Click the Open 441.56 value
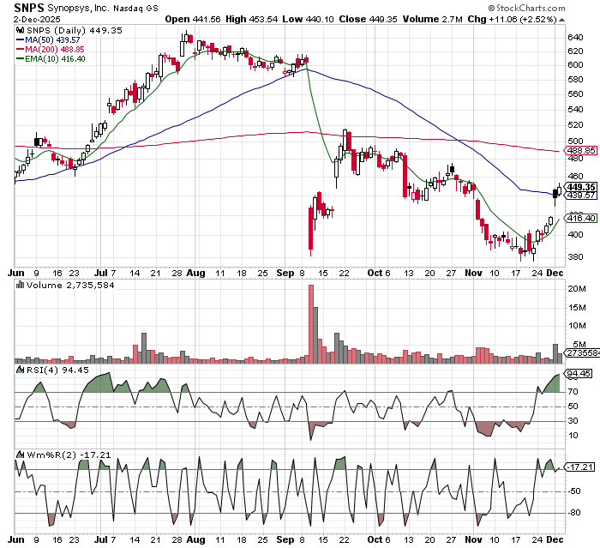 [193, 19]
